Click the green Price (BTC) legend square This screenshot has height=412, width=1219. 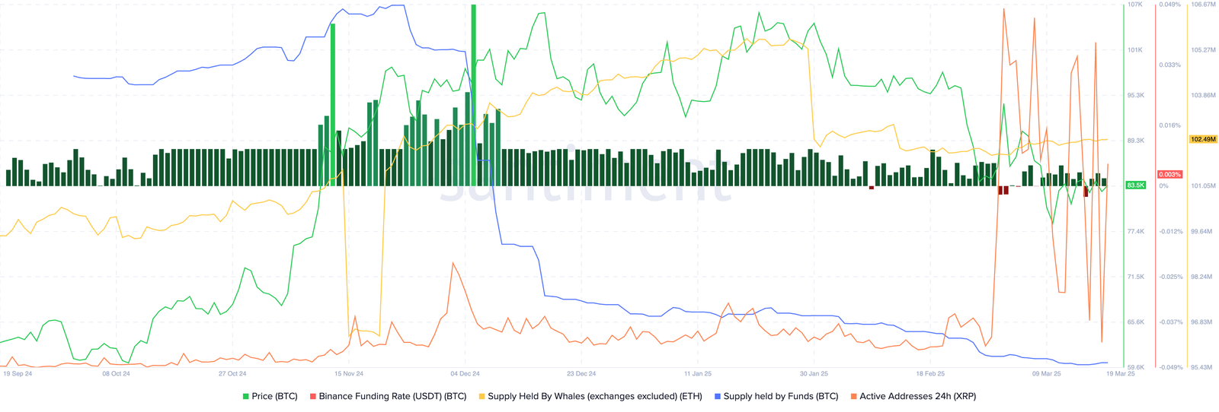(246, 396)
